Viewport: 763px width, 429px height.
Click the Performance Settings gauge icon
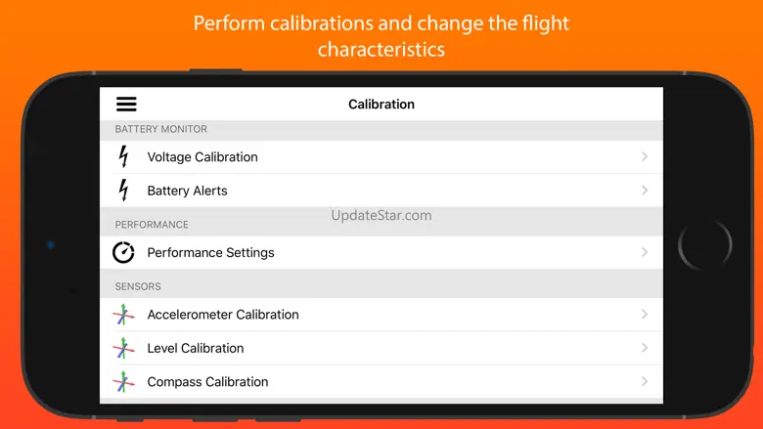(x=123, y=252)
